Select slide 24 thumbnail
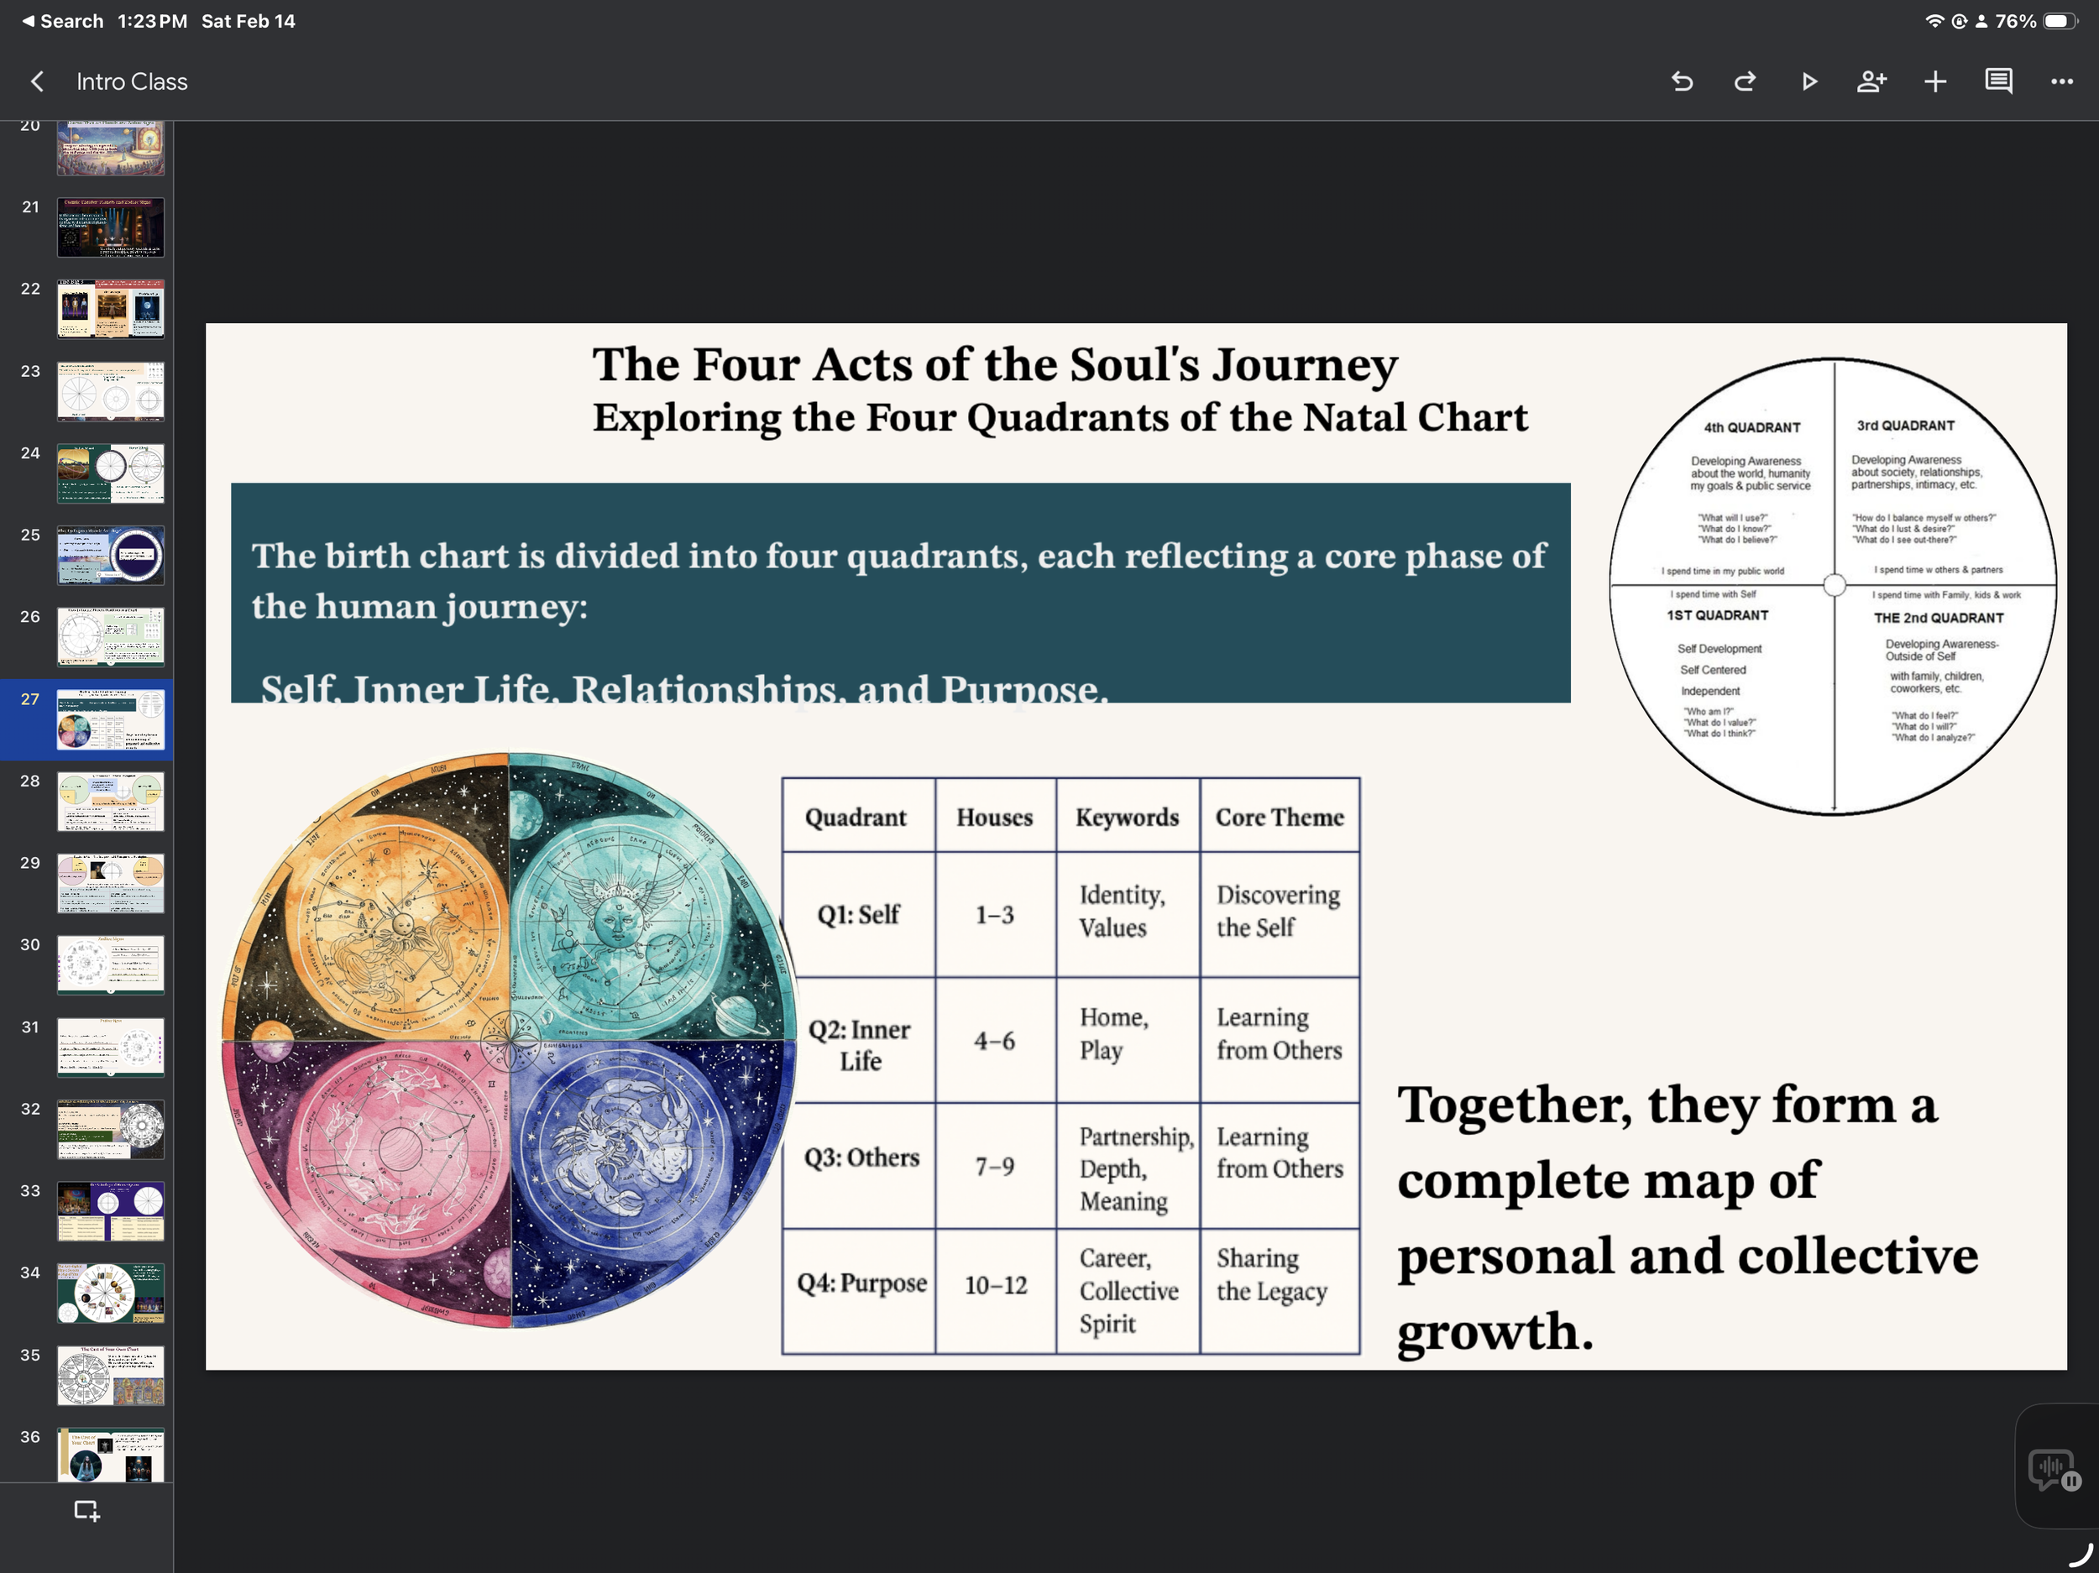The width and height of the screenshot is (2099, 1573). point(110,473)
